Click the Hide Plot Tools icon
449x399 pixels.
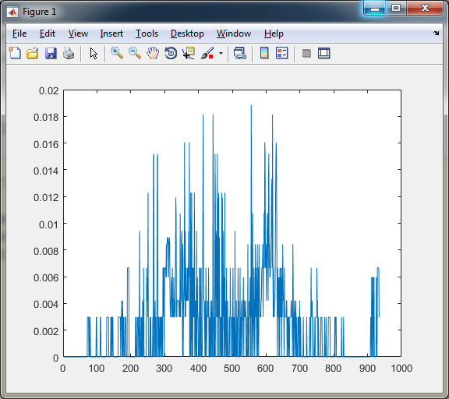[x=306, y=53]
